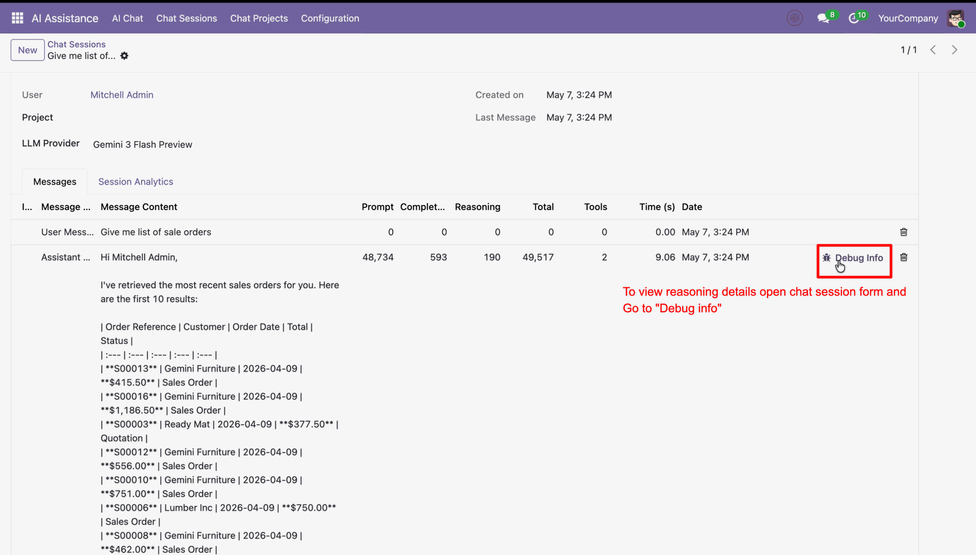This screenshot has width=976, height=555.
Task: Open the AI Chat menu
Action: point(128,18)
